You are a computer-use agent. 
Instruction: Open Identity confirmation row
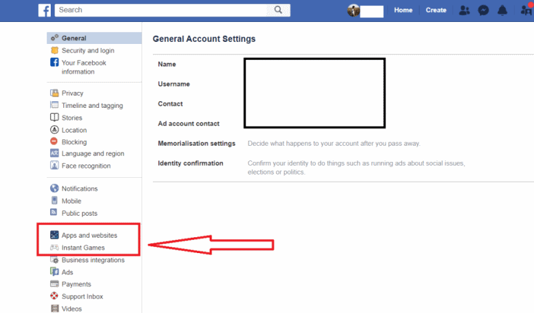(x=343, y=167)
